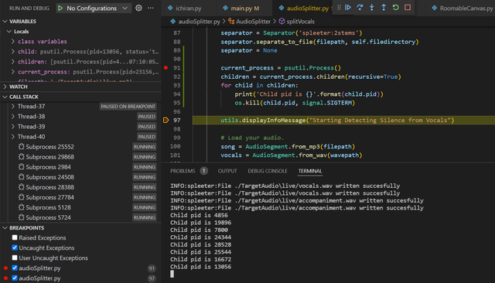
Task: Enable User Uncaught Exceptions breakpoint
Action: pos(15,257)
